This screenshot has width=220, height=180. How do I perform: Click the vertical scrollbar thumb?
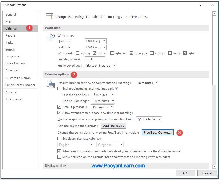tap(214, 50)
